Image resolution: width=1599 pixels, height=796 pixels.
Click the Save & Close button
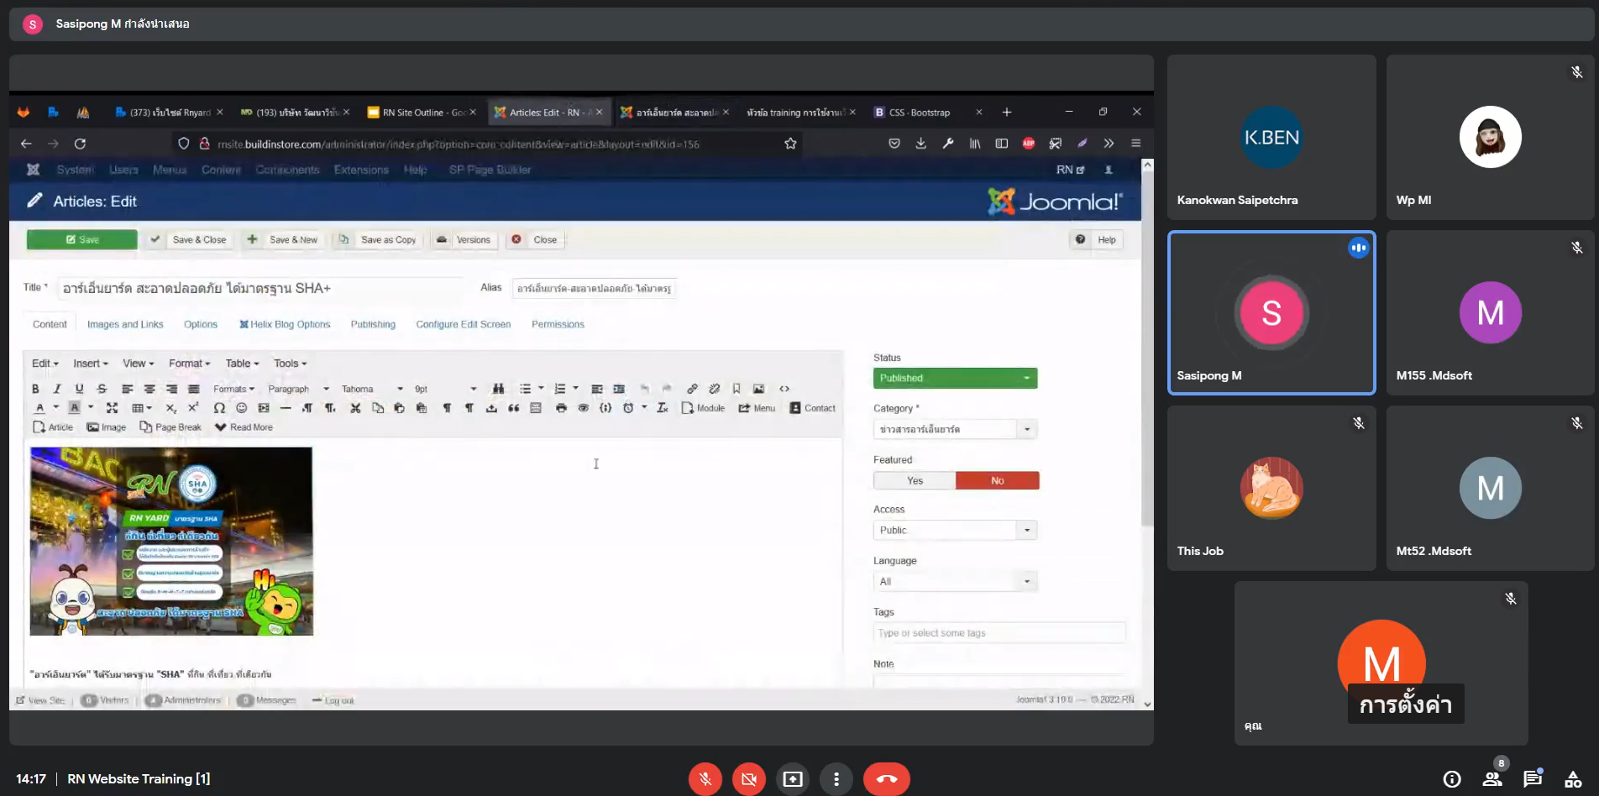[x=191, y=239]
